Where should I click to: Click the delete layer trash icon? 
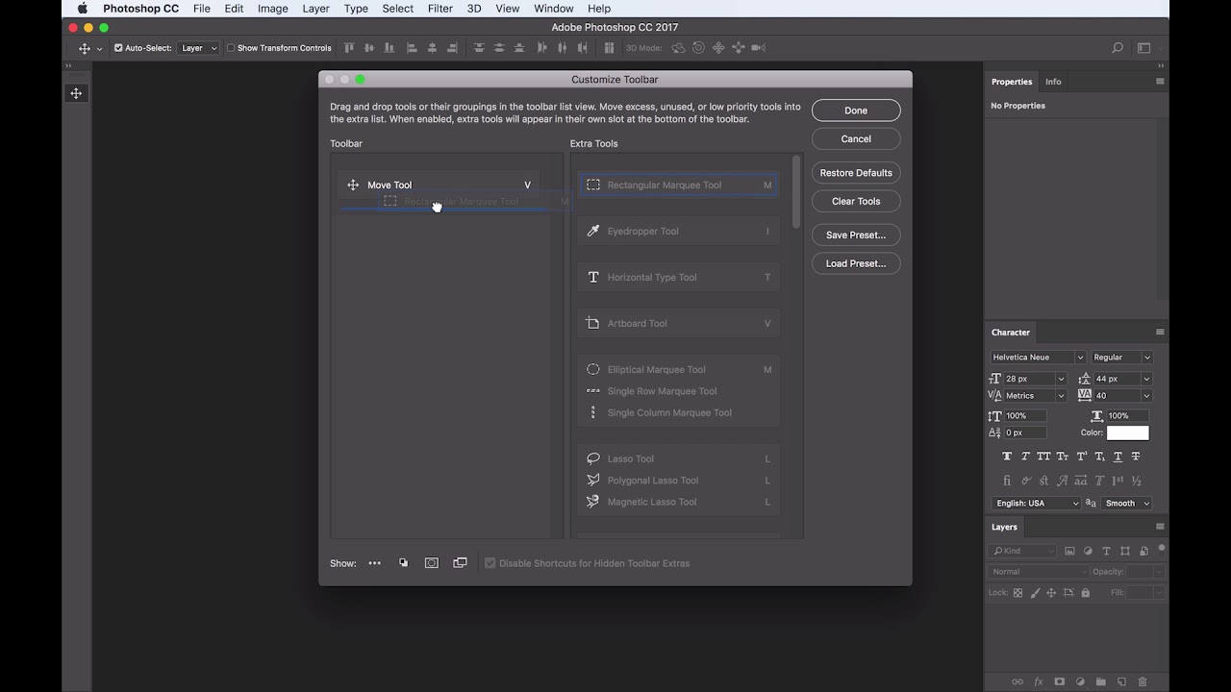1143,681
